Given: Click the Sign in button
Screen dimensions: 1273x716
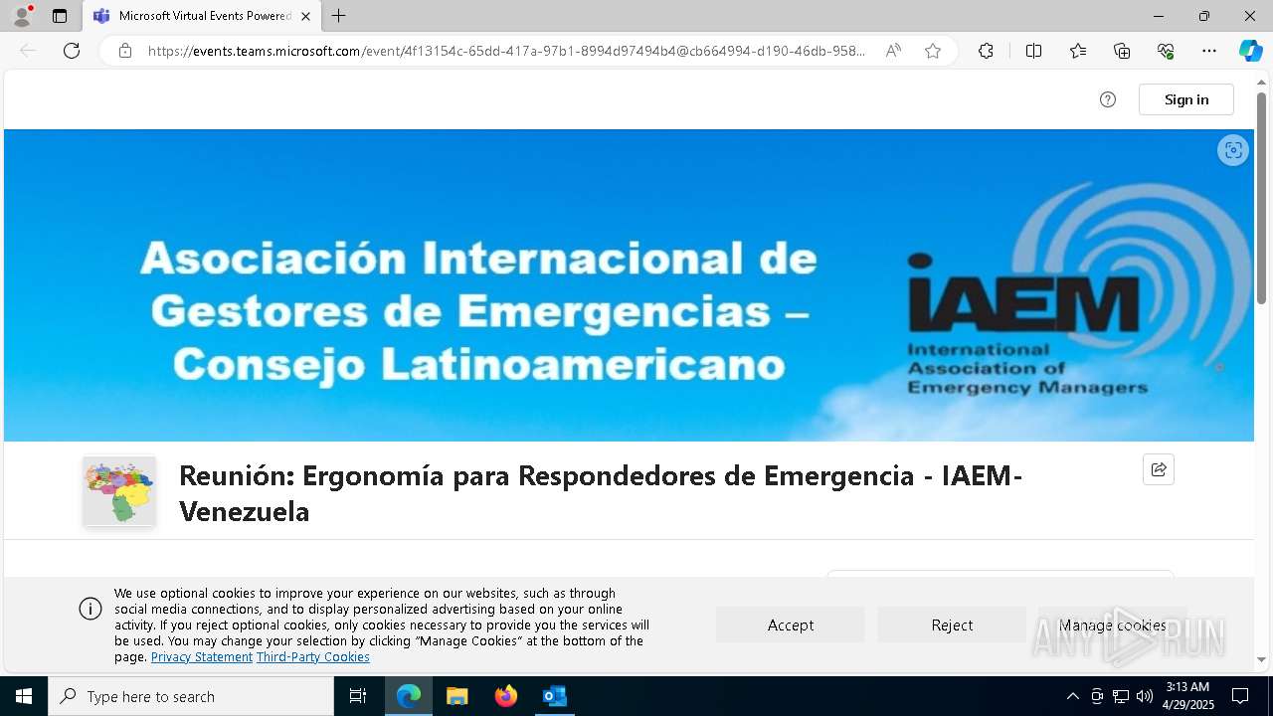Looking at the screenshot, I should click(1186, 99).
